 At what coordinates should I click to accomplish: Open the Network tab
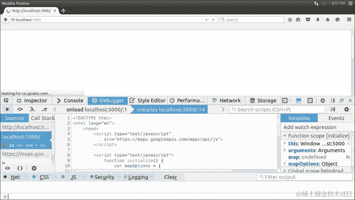(226, 101)
